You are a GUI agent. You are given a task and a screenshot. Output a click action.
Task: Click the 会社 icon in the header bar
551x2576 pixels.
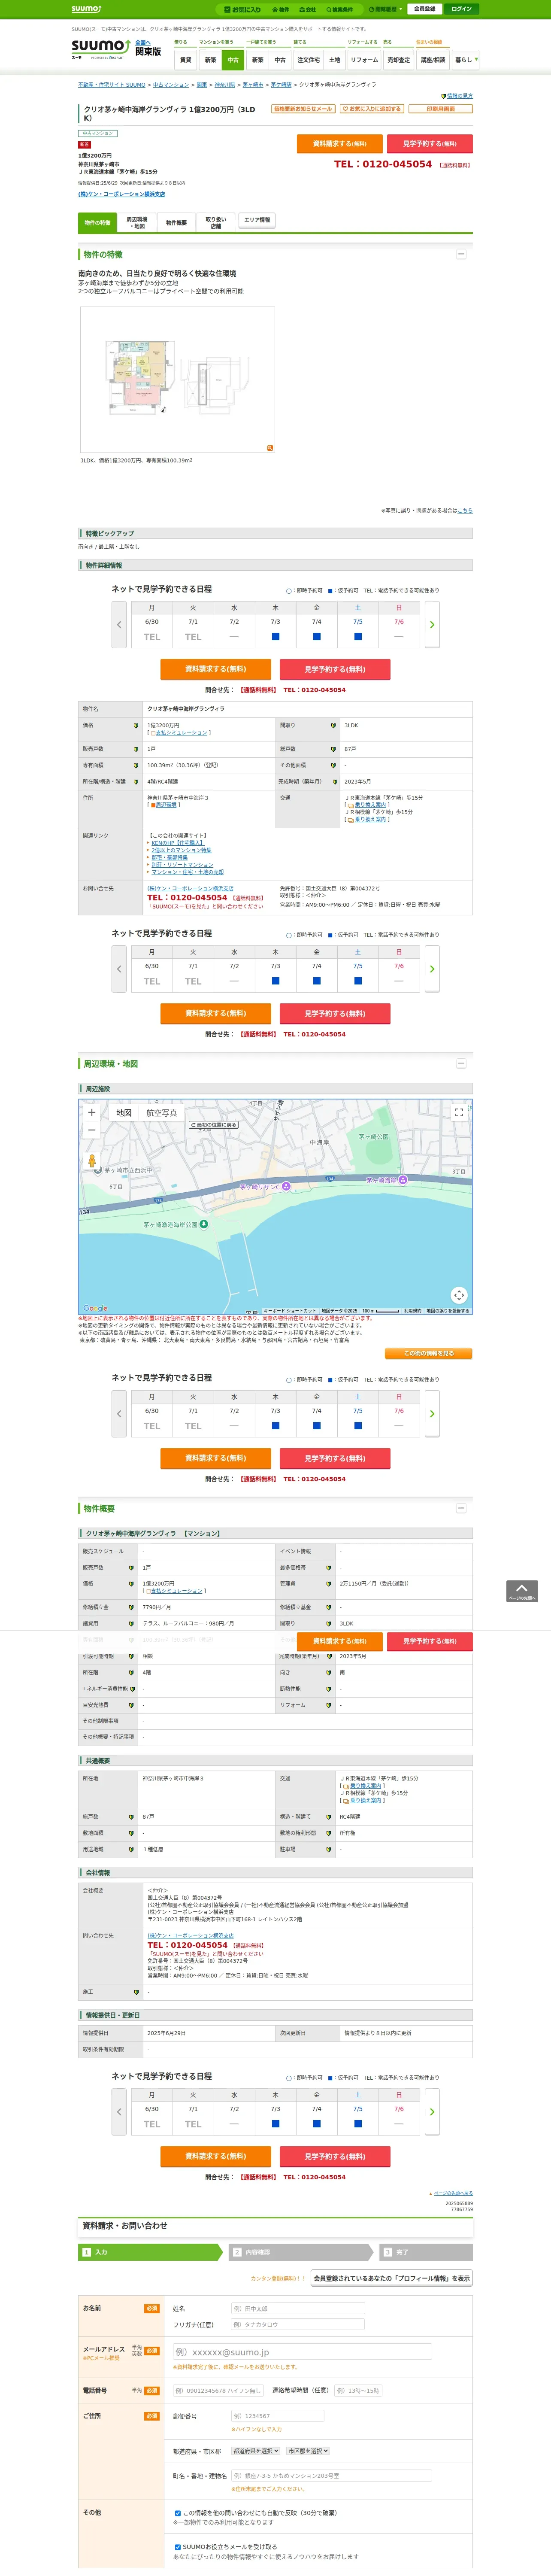[x=308, y=9]
